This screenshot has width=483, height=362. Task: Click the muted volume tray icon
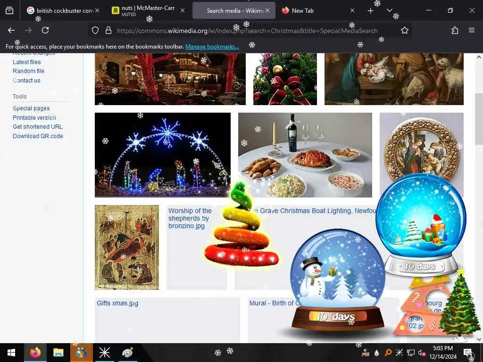coord(421,353)
